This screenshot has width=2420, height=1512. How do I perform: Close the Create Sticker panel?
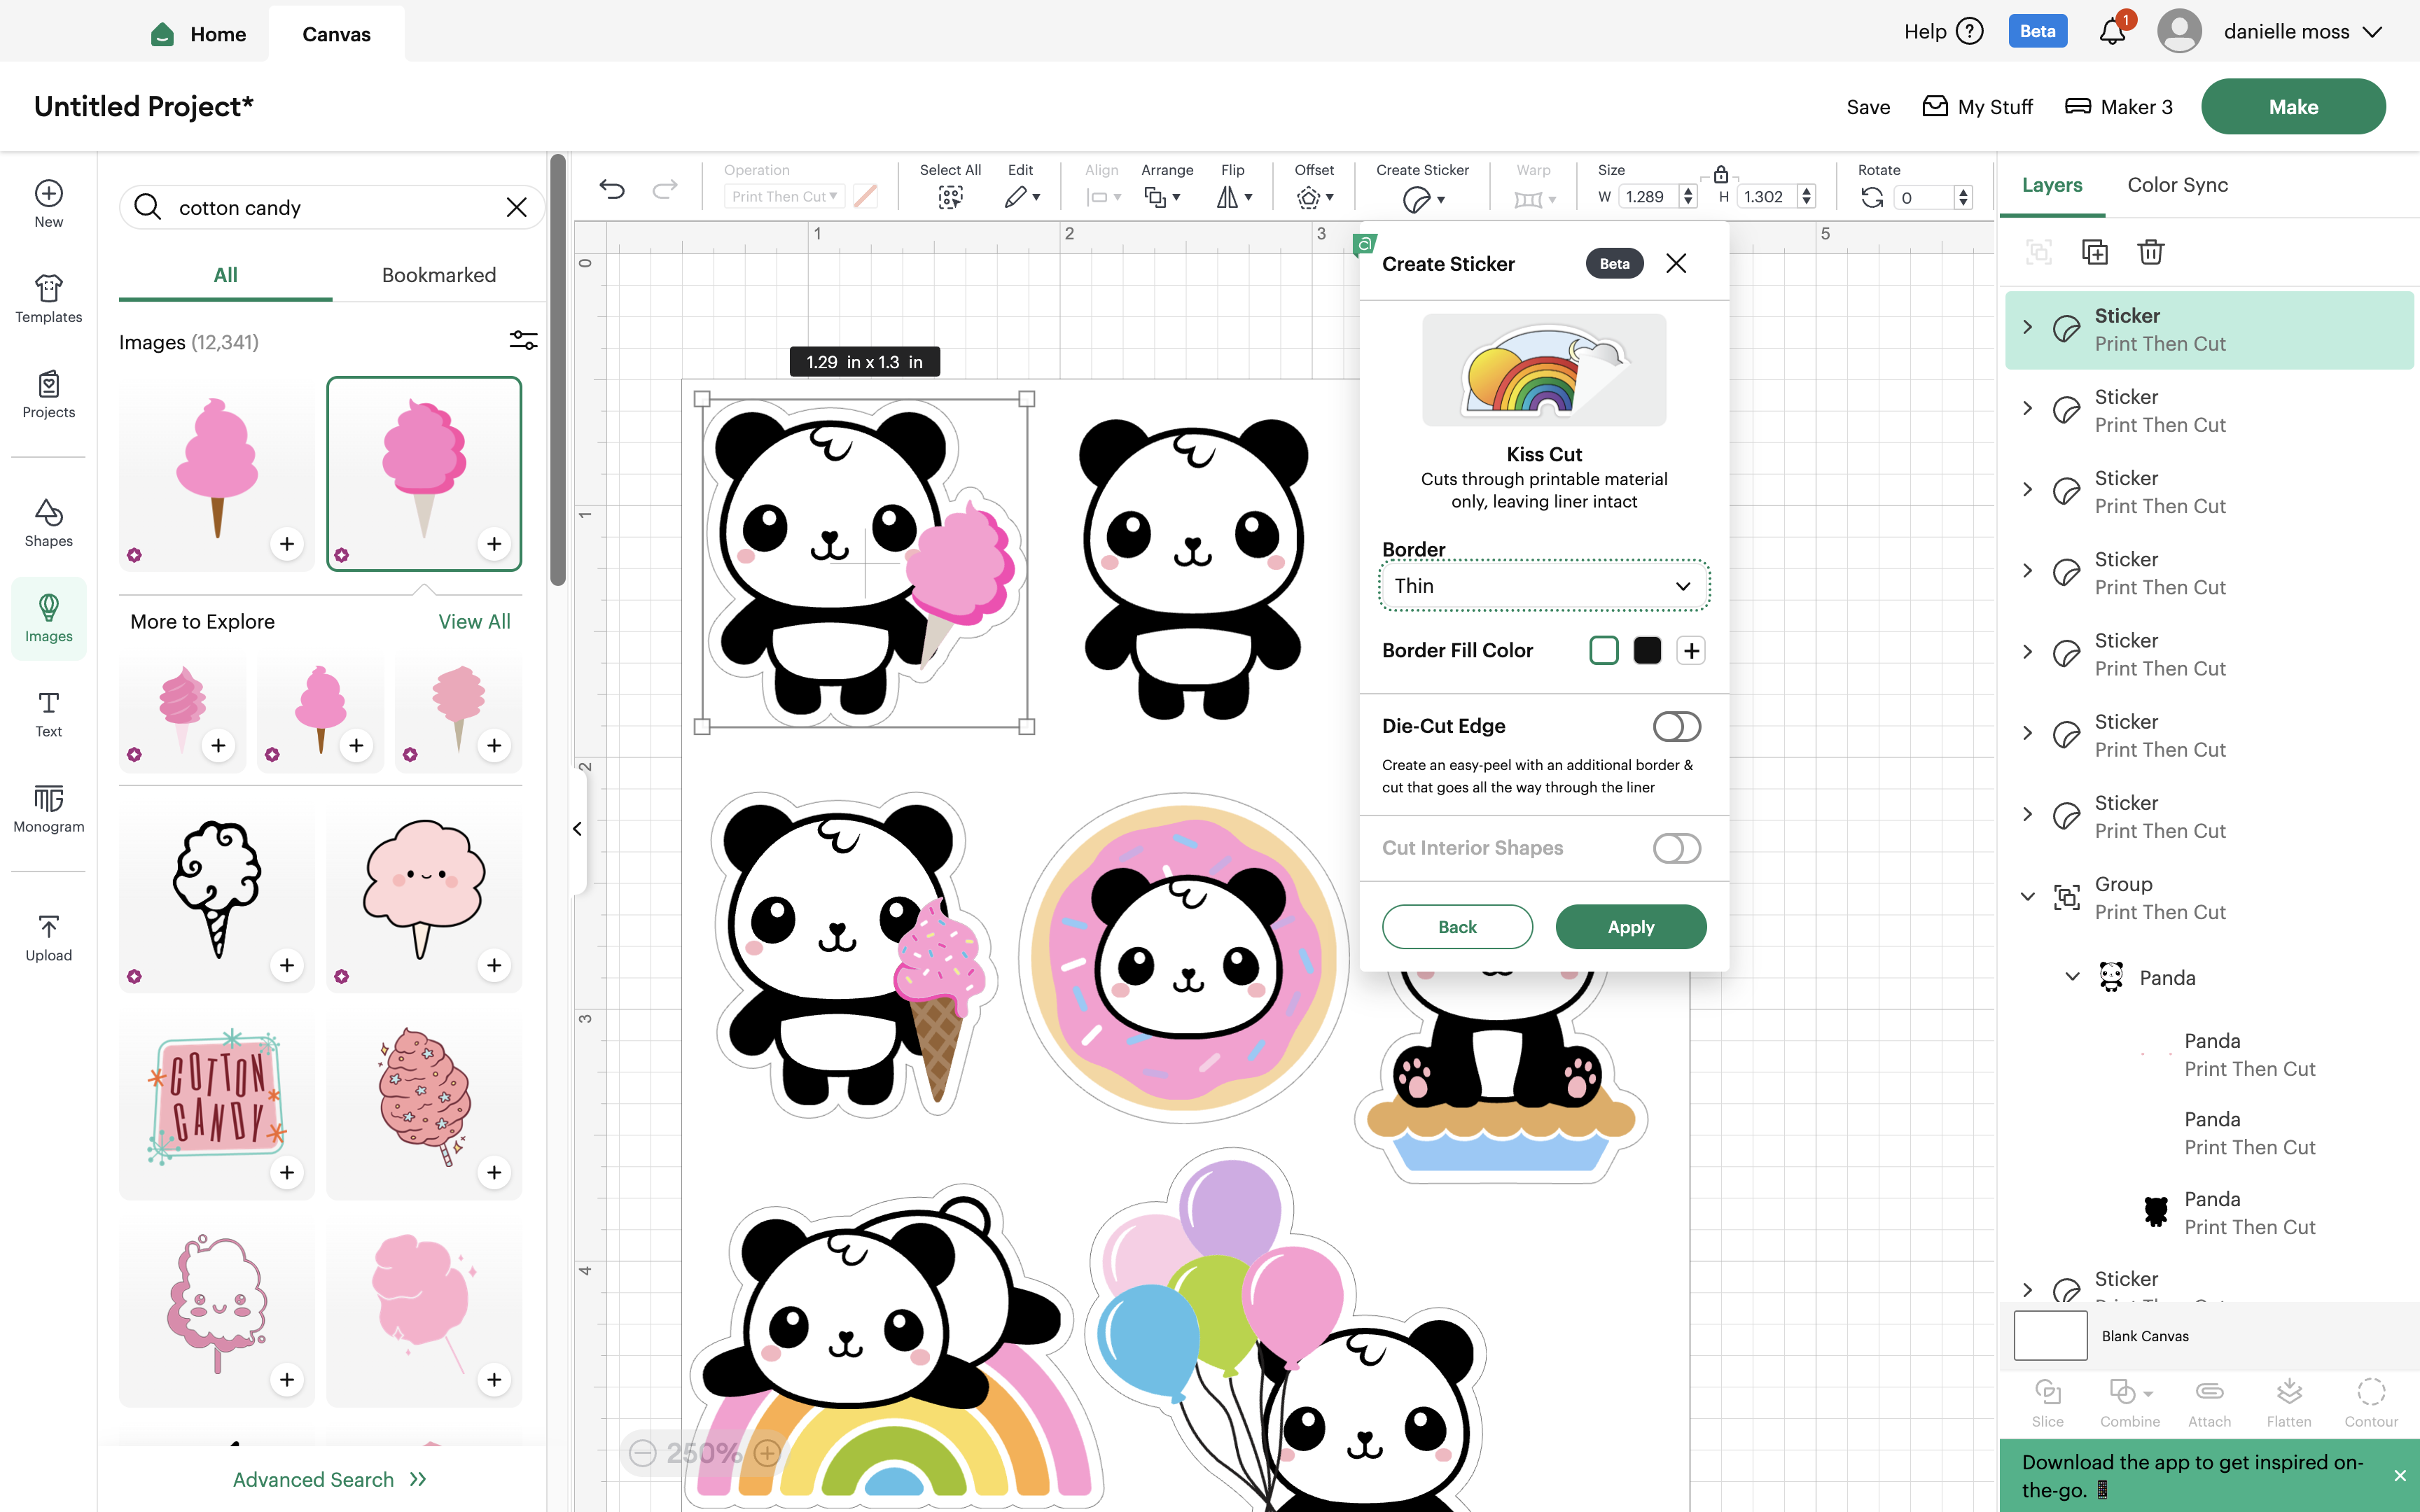point(1676,263)
